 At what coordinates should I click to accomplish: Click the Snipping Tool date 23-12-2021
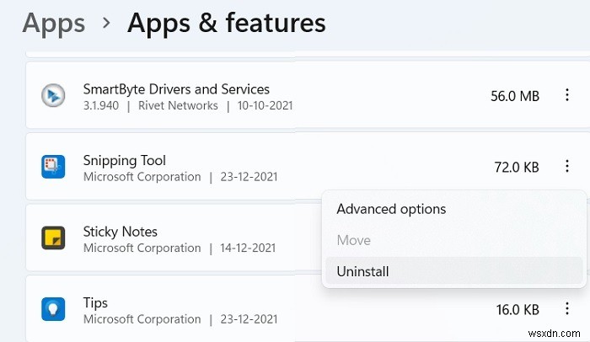[x=249, y=177]
